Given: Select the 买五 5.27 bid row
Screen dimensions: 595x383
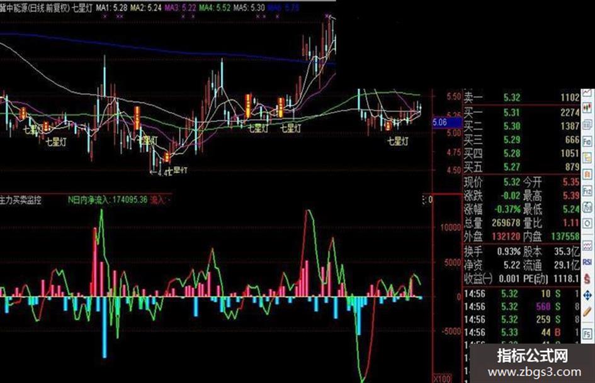Looking at the screenshot, I should [x=522, y=167].
